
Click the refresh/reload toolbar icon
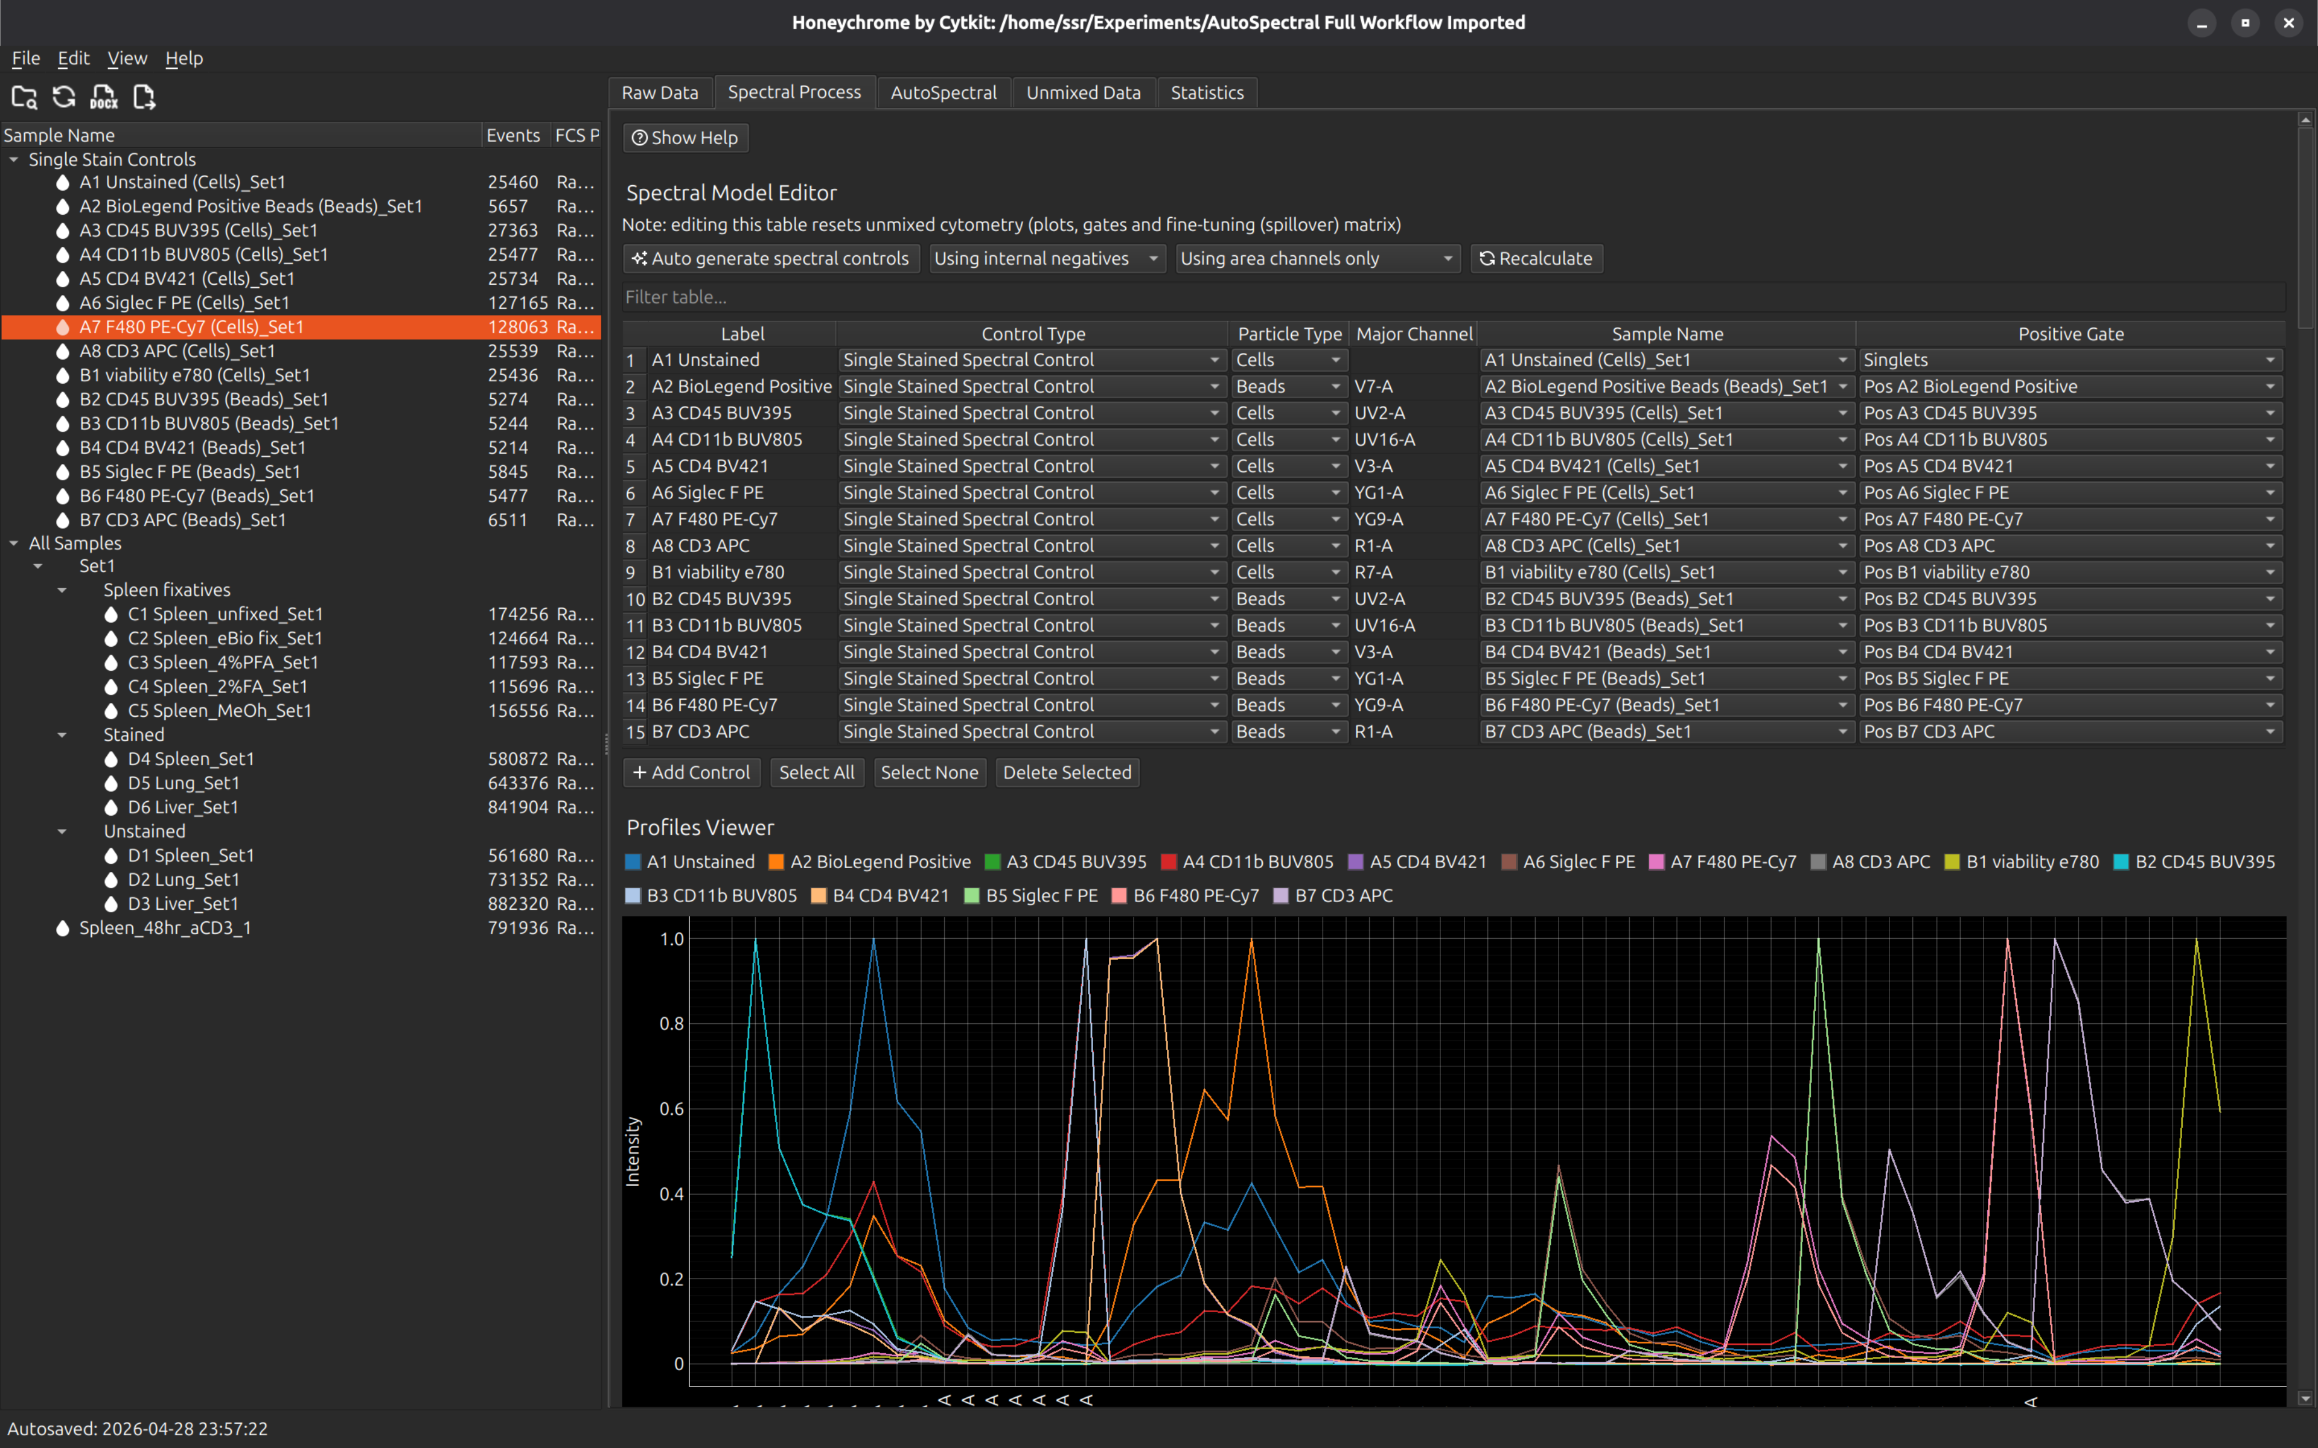[64, 97]
